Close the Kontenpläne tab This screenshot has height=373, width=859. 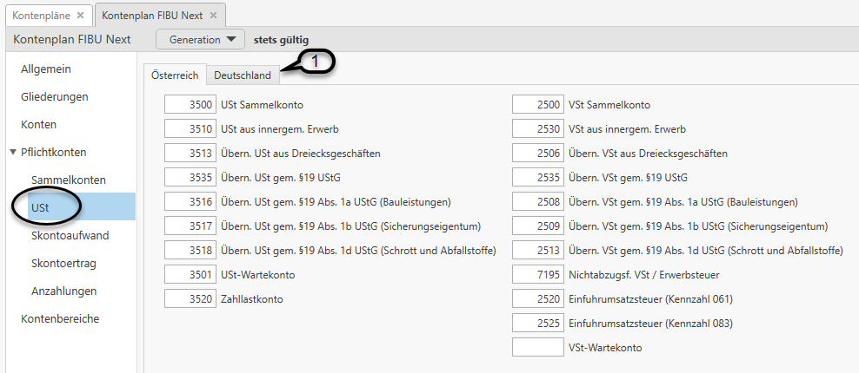[80, 16]
